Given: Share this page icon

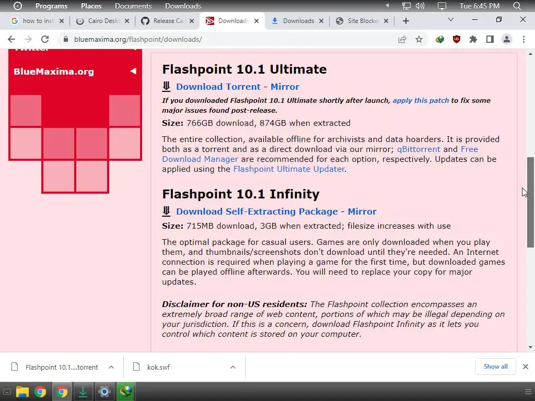Looking at the screenshot, I should coord(402,39).
